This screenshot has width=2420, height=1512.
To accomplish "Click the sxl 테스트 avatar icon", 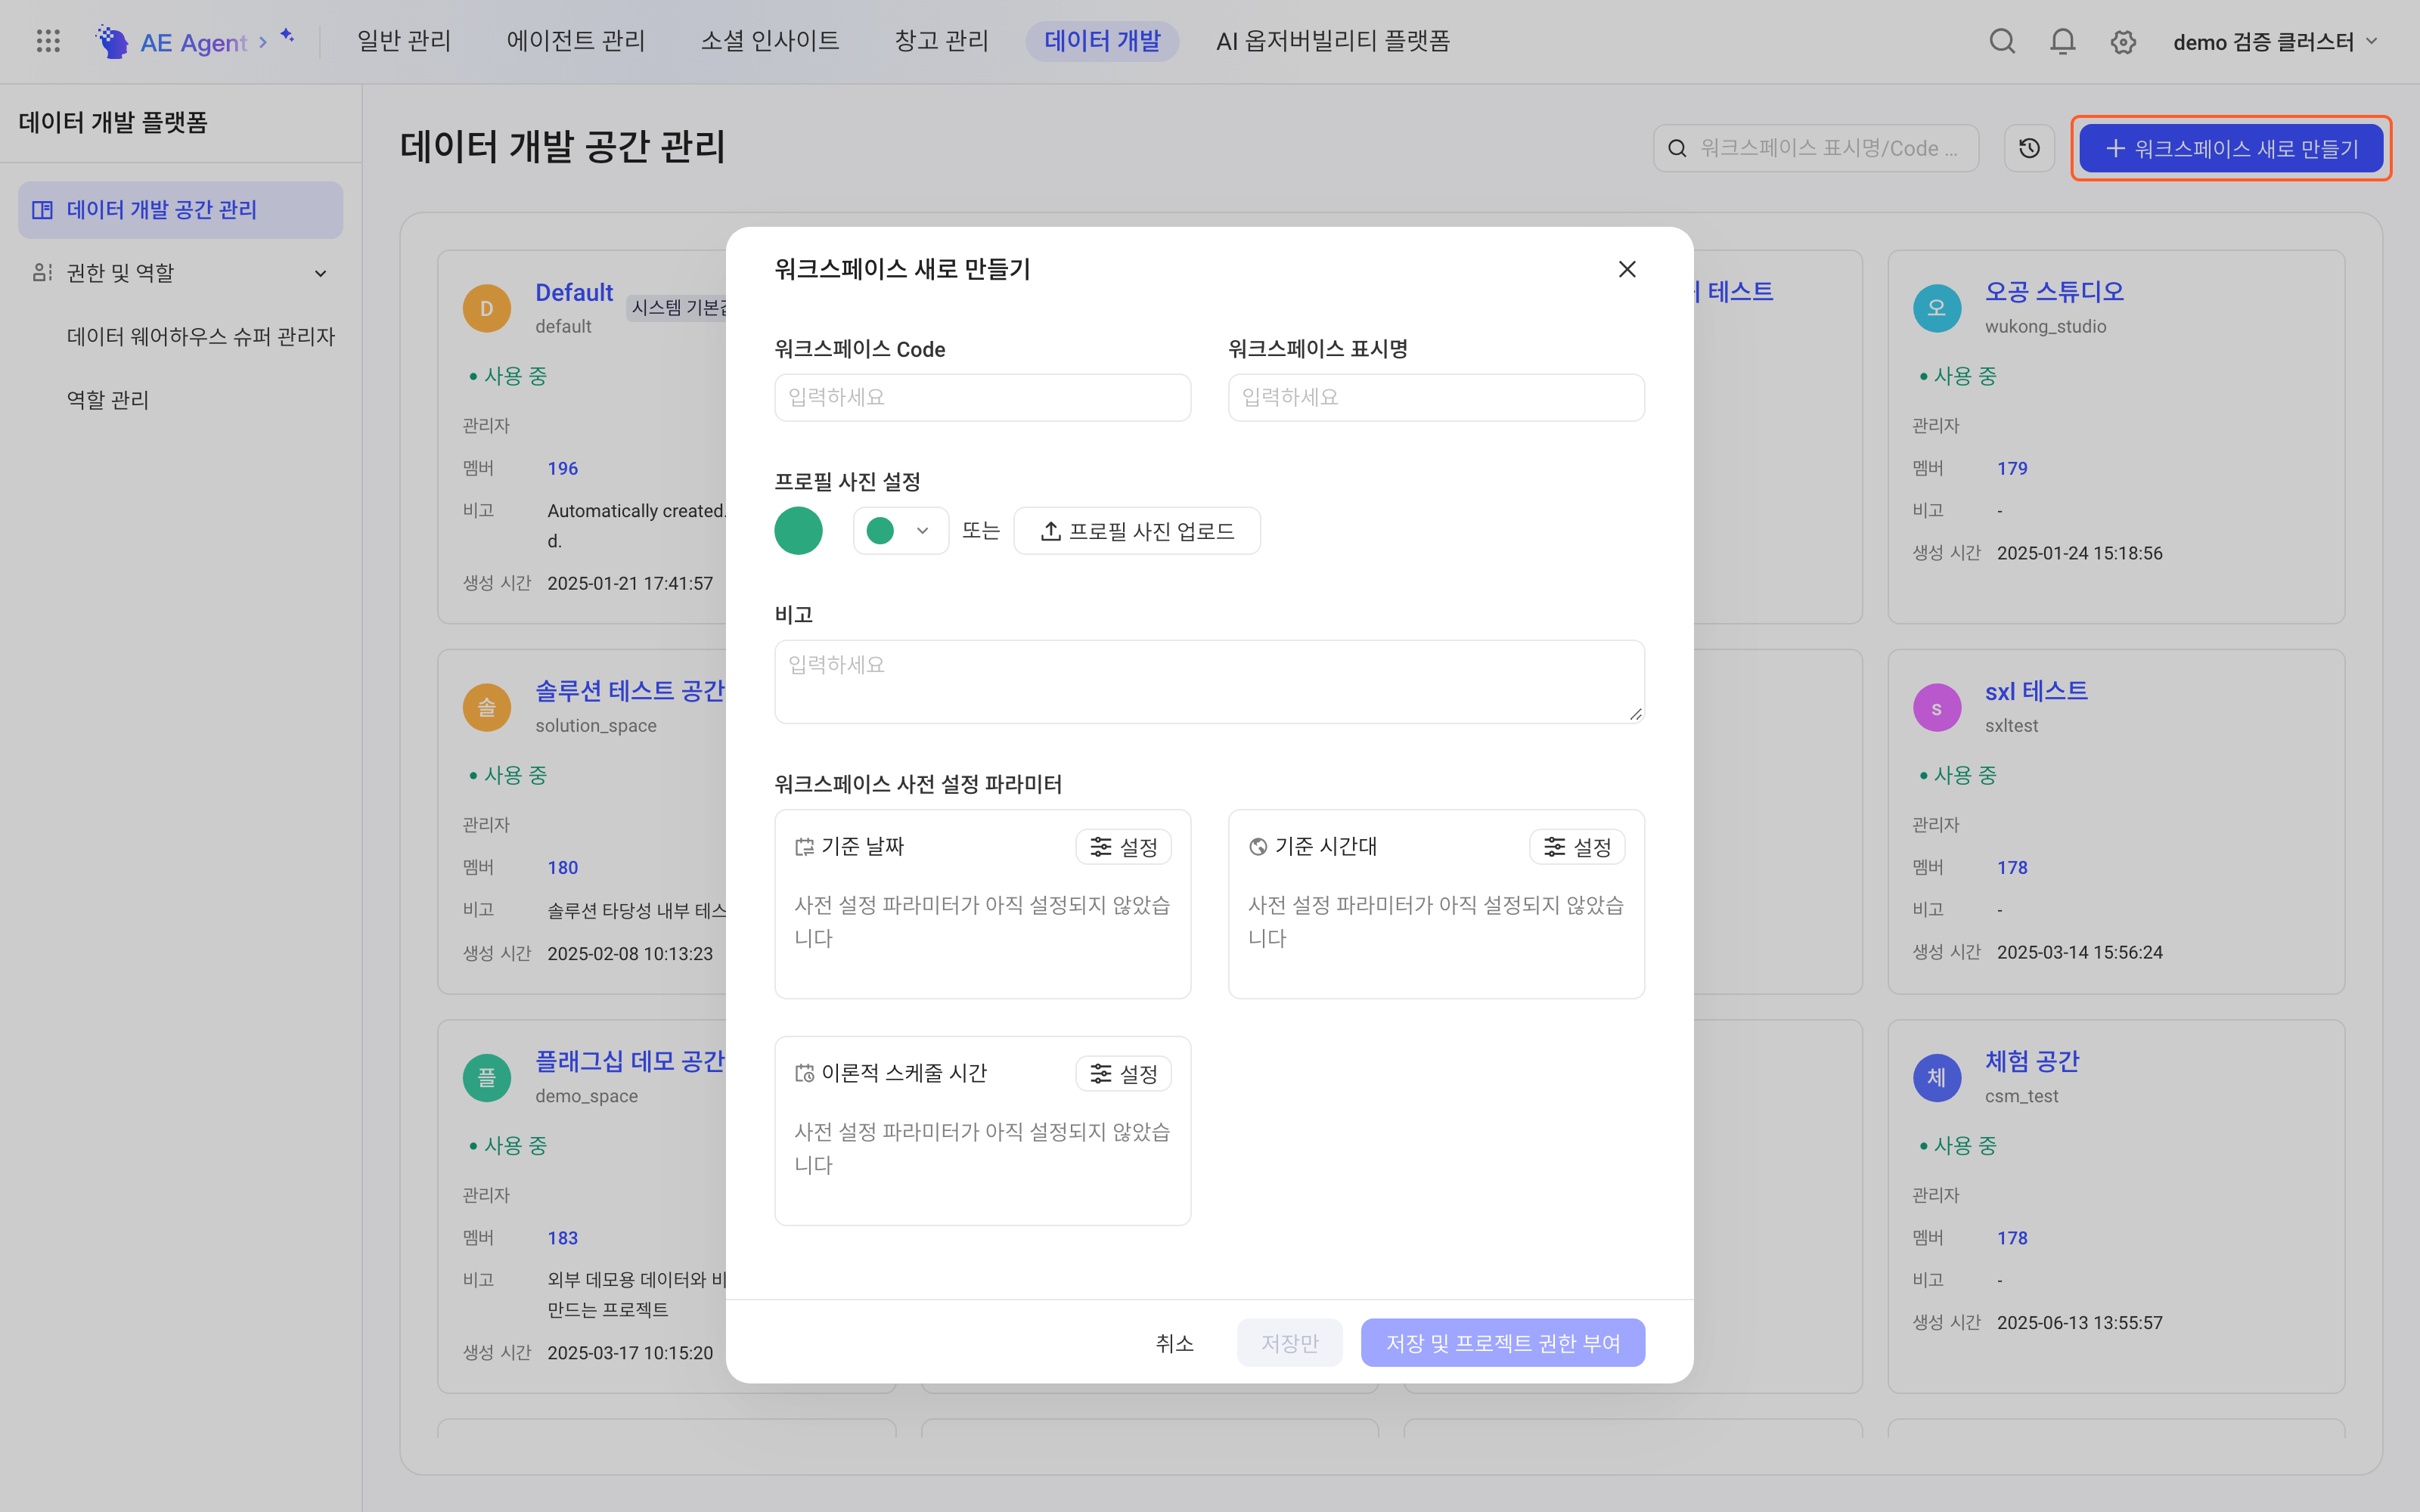I will point(1937,708).
